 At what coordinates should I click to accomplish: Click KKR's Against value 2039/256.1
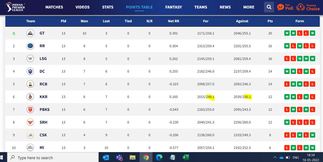pyautogui.click(x=242, y=97)
